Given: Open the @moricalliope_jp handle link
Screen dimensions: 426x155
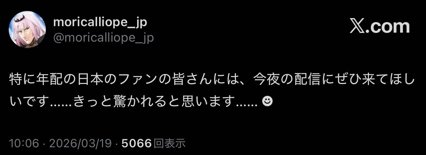Looking at the screenshot, I should (x=103, y=38).
